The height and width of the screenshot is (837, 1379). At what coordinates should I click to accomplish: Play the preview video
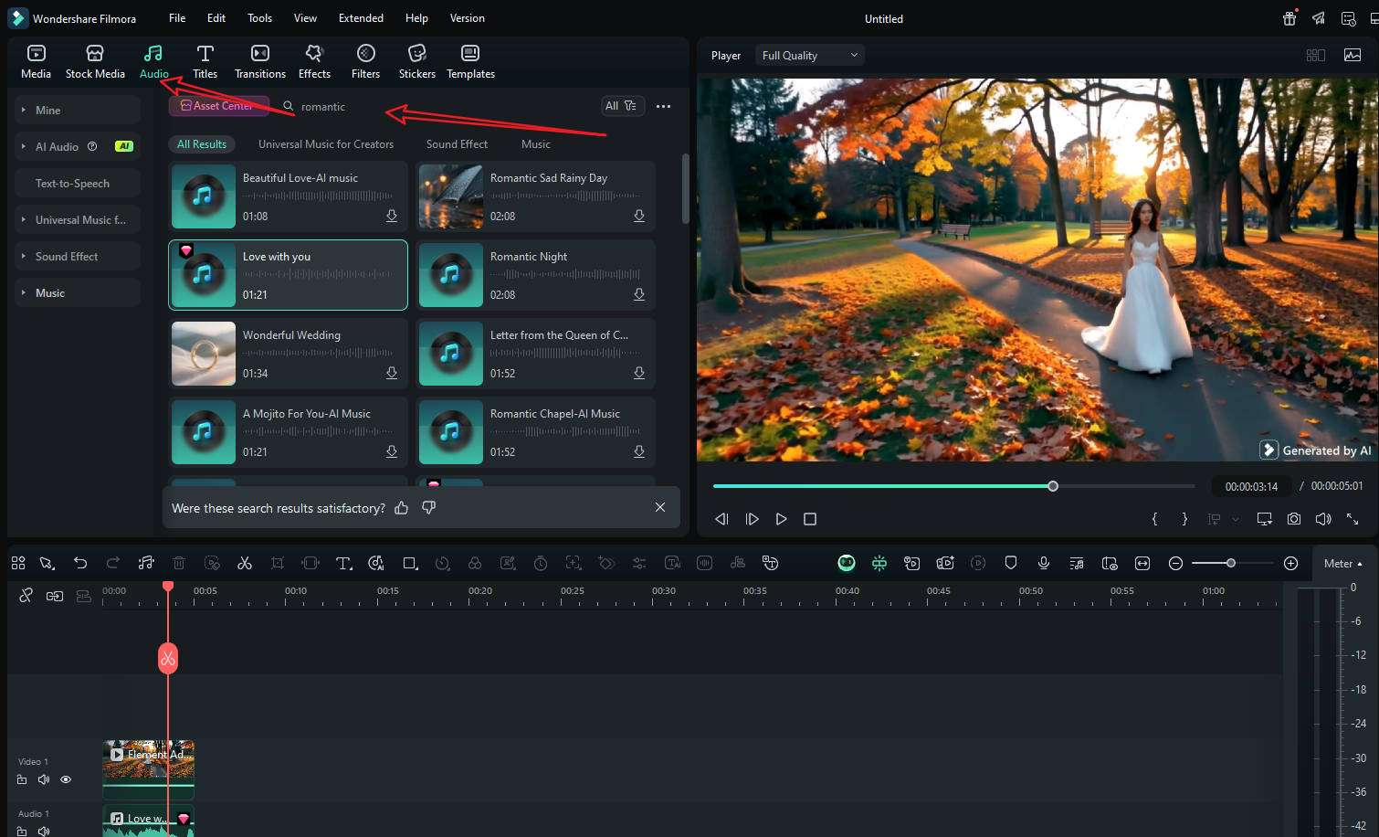[781, 519]
